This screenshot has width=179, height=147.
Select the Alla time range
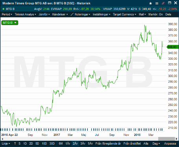[146, 143]
